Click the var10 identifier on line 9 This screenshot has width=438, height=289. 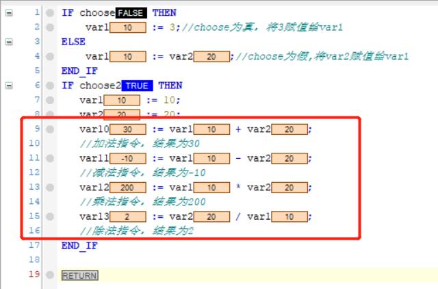(x=94, y=129)
